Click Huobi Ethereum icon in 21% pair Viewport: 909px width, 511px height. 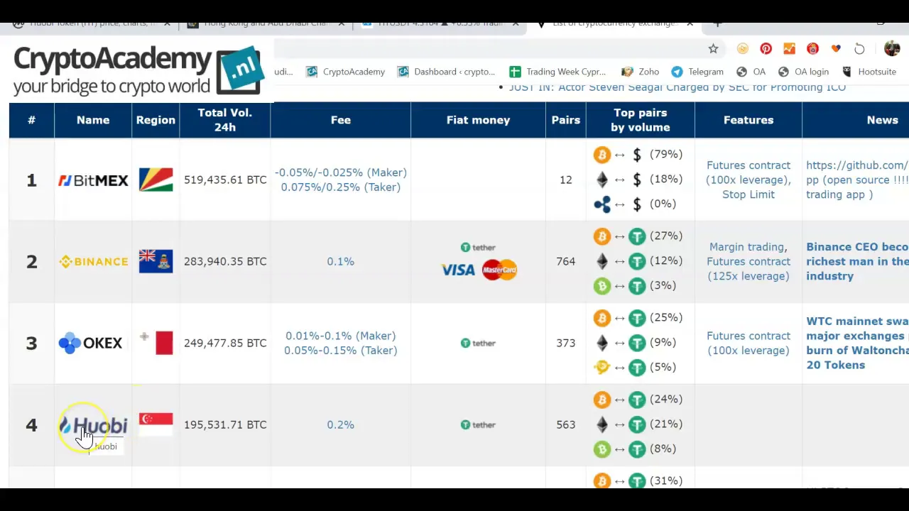coord(602,424)
